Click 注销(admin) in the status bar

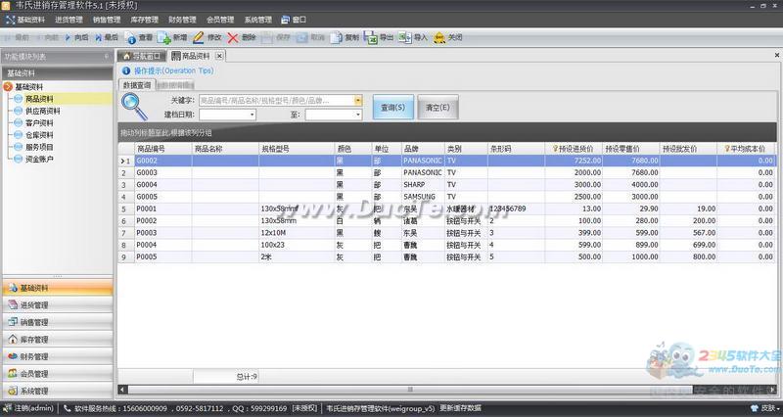pos(29,408)
